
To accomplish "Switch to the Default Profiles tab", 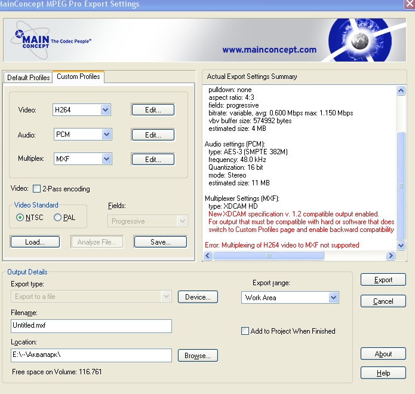I will 28,77.
